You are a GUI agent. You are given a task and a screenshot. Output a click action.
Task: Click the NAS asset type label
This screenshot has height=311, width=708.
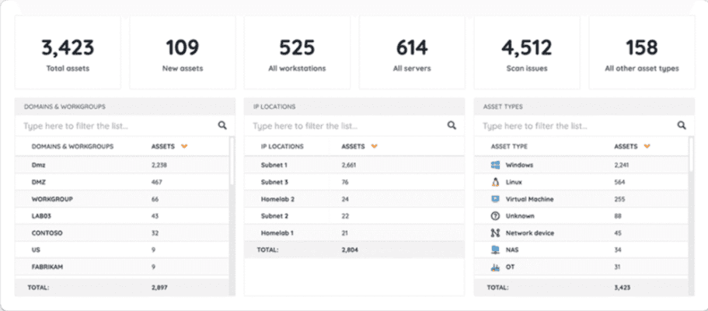tap(512, 250)
